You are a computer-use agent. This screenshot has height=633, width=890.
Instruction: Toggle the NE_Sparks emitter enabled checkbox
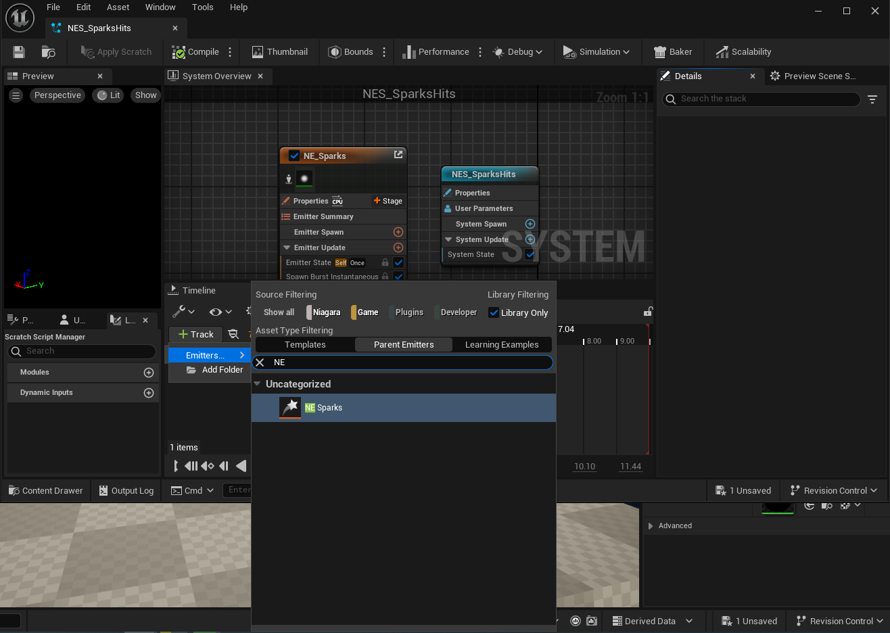tap(294, 156)
